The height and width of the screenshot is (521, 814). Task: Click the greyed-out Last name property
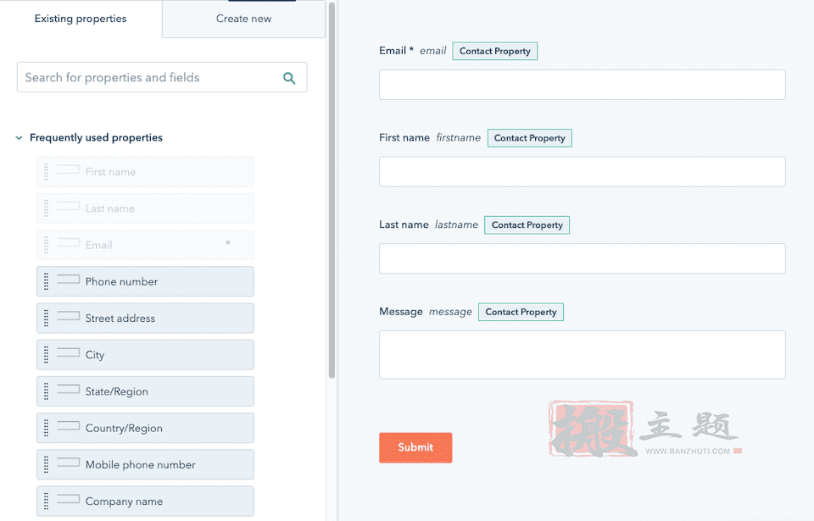point(145,208)
